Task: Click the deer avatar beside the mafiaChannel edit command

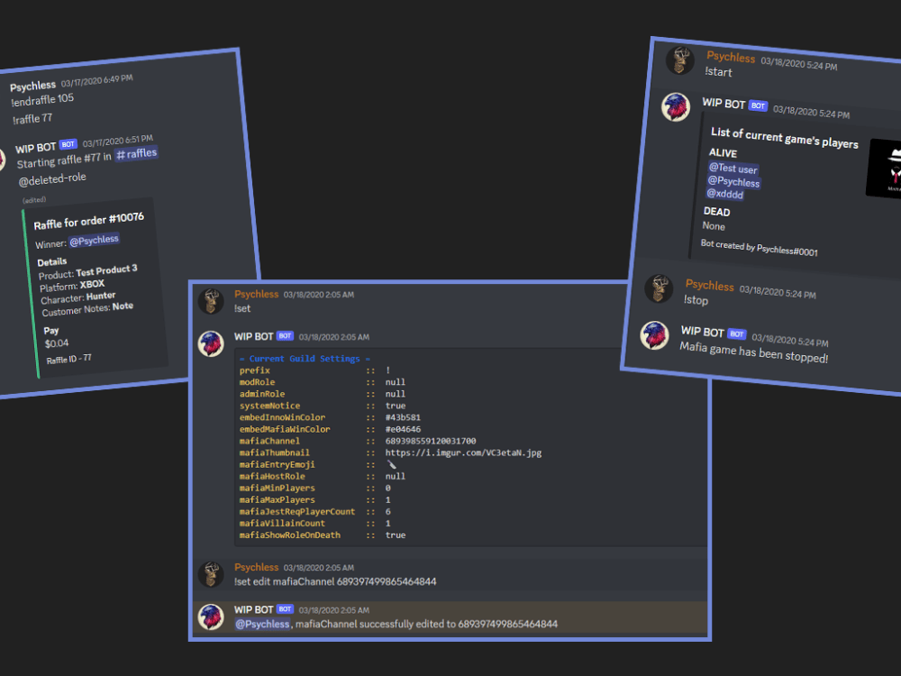Action: [x=211, y=572]
